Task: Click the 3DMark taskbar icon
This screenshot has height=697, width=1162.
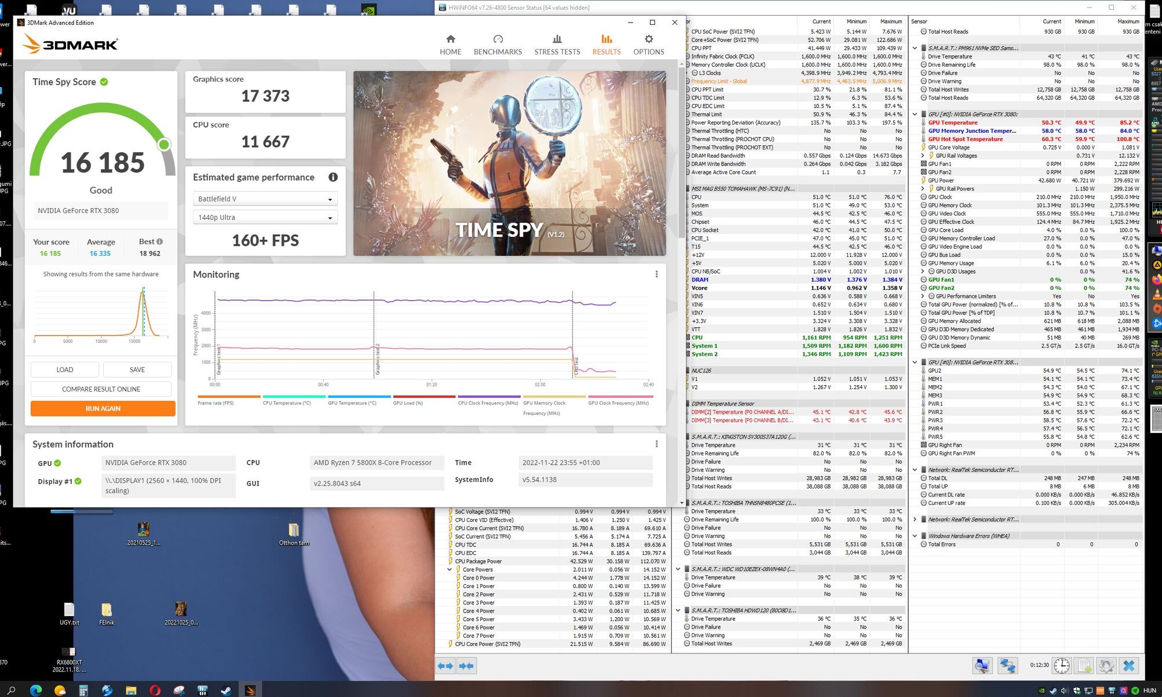Action: 250,690
